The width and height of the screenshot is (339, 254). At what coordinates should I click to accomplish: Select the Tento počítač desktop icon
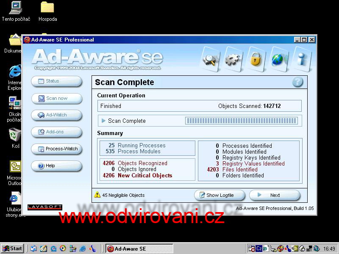[16, 11]
